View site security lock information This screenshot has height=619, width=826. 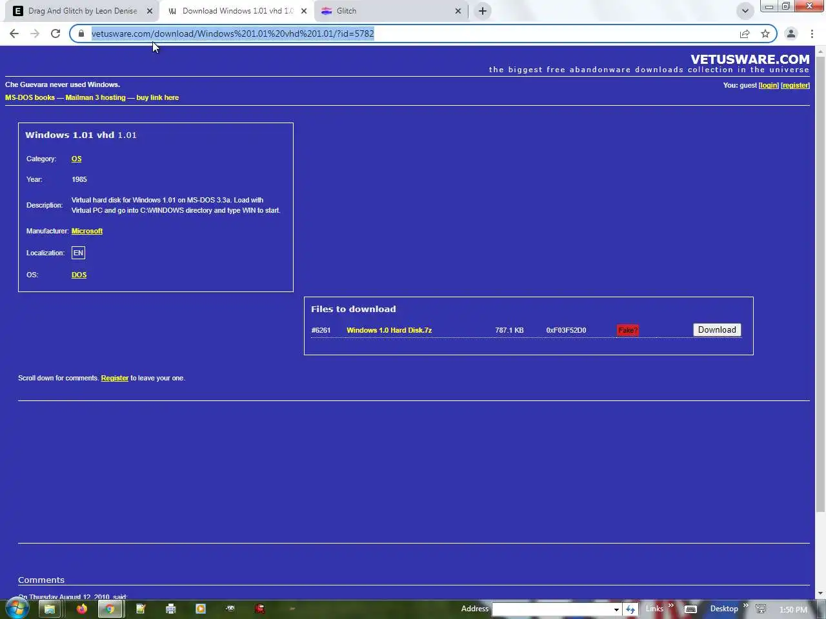tap(81, 34)
